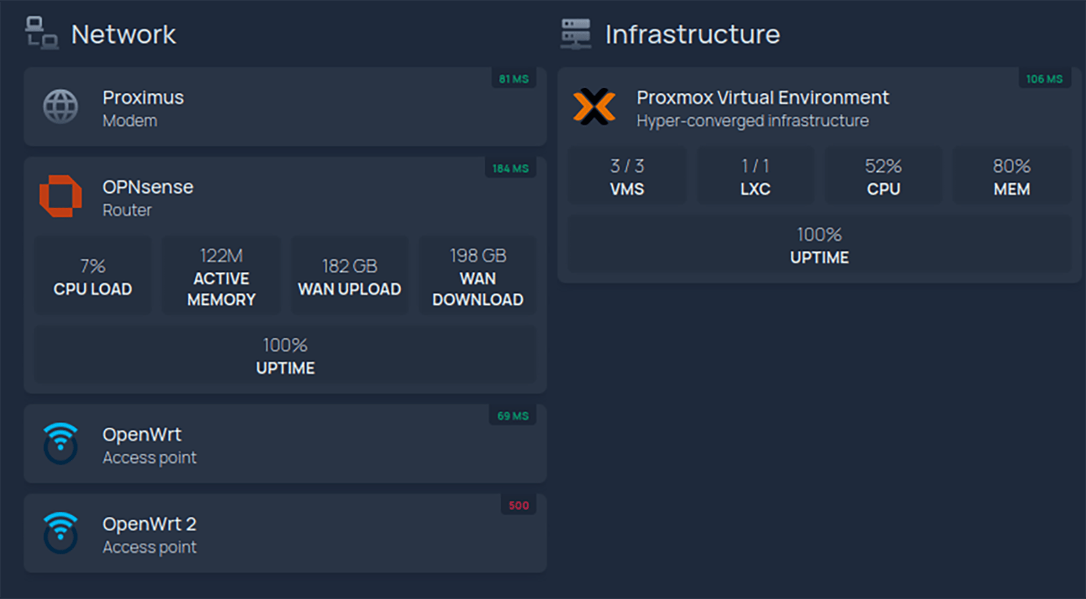
Task: Click the WAN DOWNLOAD stat block
Action: [478, 276]
